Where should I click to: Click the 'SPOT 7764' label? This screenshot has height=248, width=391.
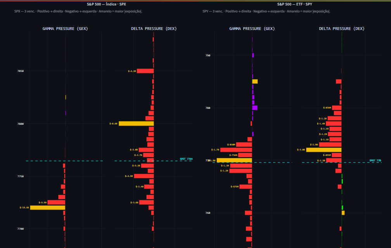[x=186, y=159]
